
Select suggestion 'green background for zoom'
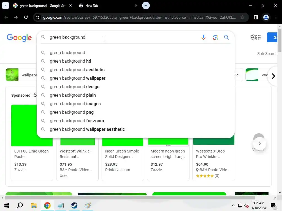point(135,121)
